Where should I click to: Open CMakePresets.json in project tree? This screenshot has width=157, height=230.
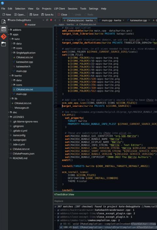[24, 153]
